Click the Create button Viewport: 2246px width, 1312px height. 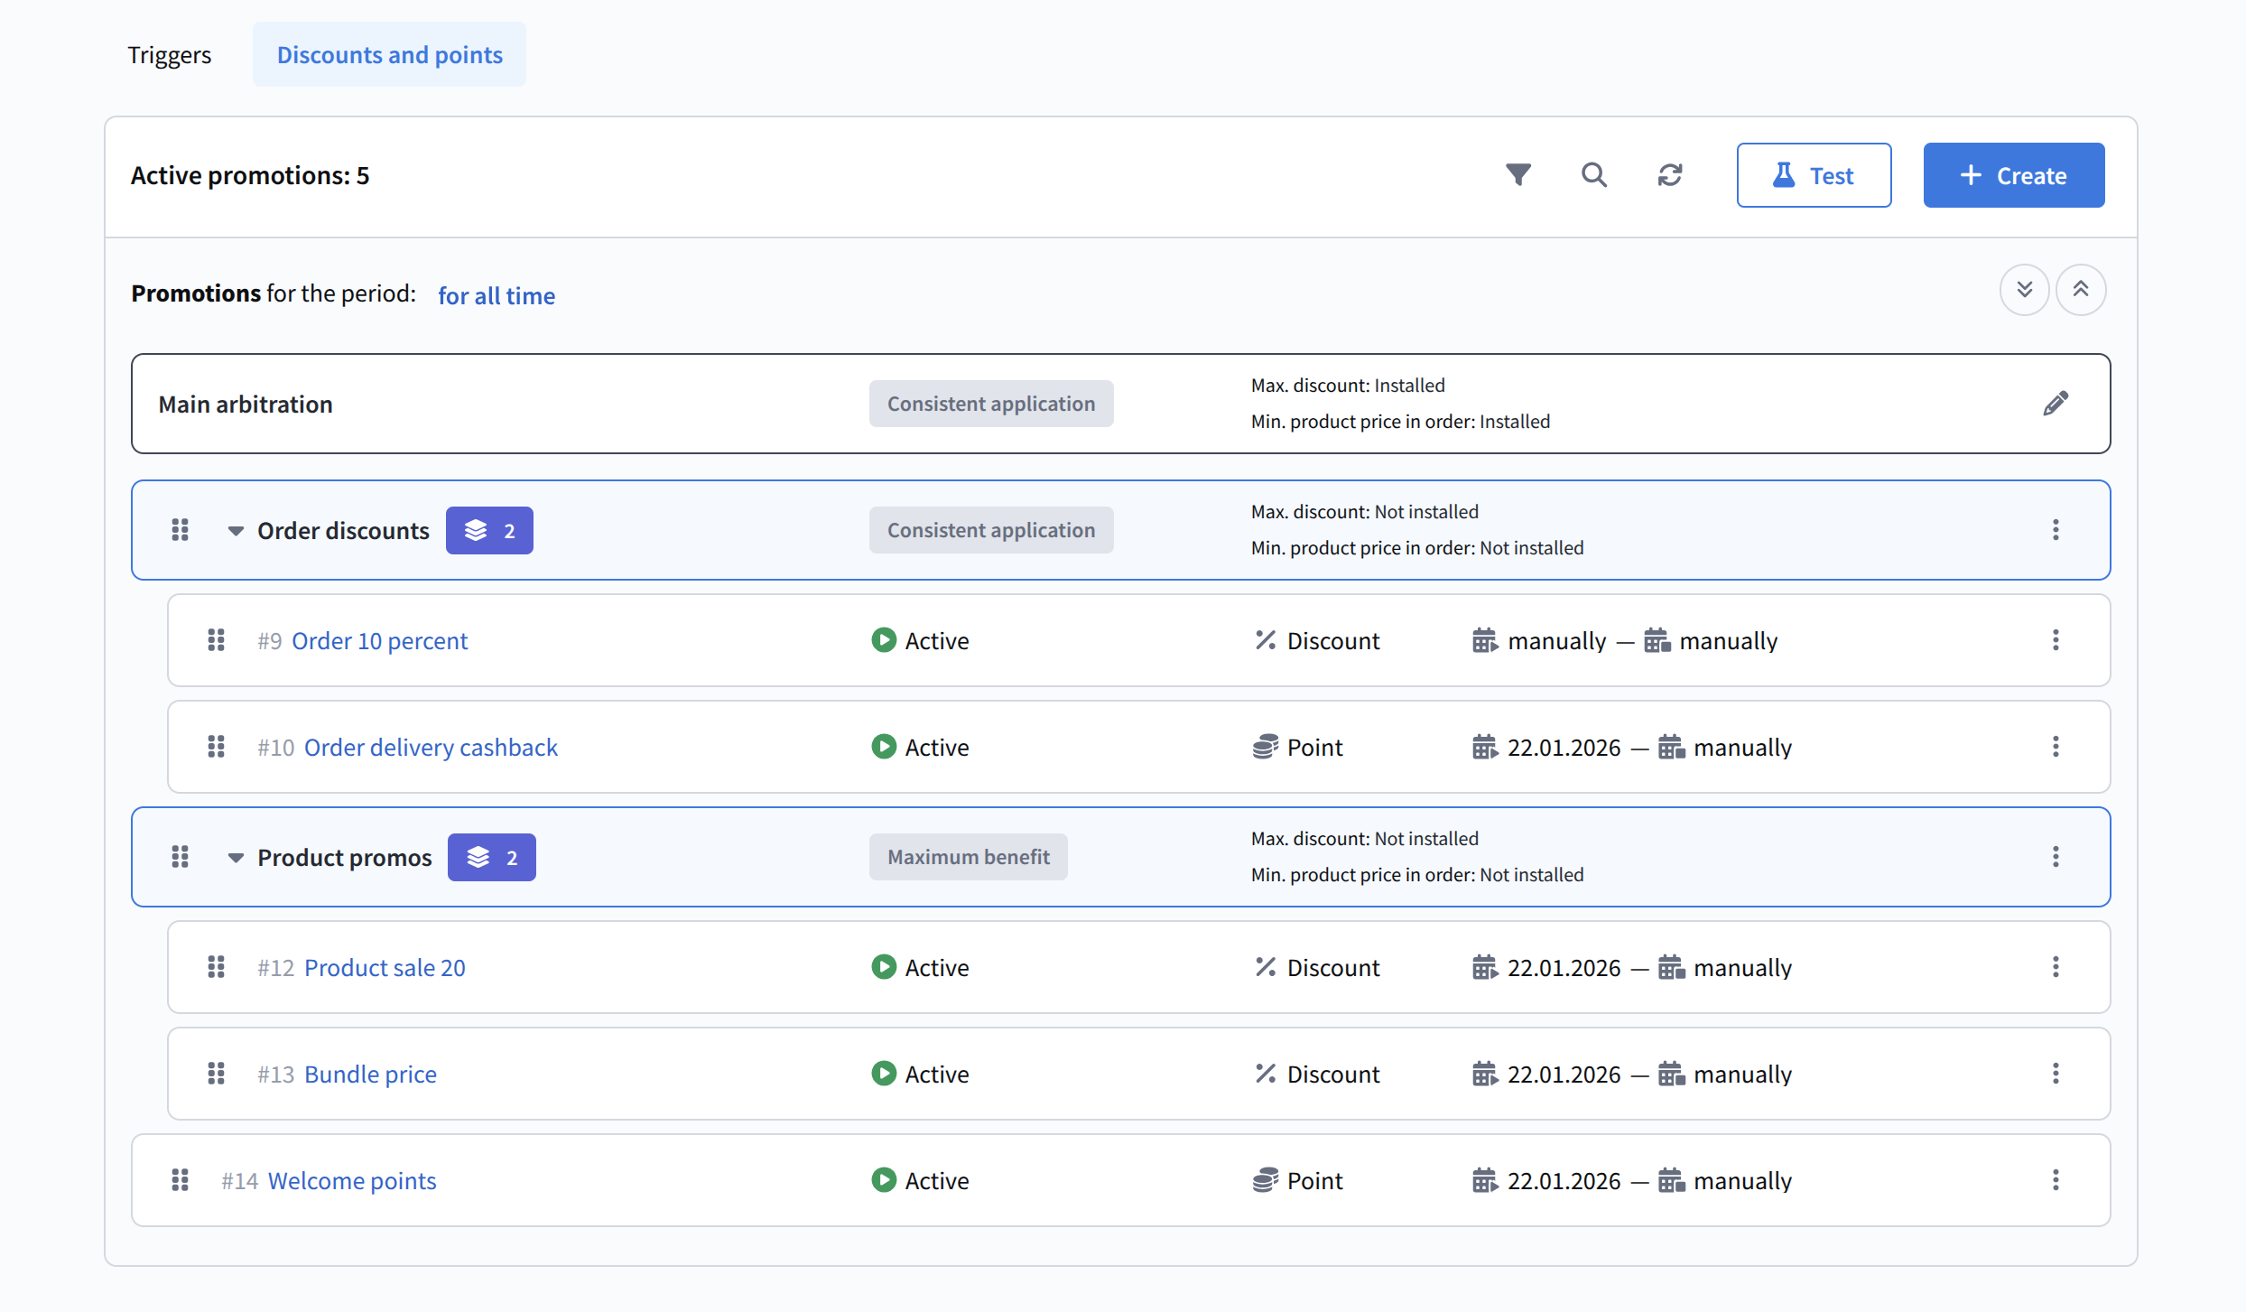tap(2013, 175)
